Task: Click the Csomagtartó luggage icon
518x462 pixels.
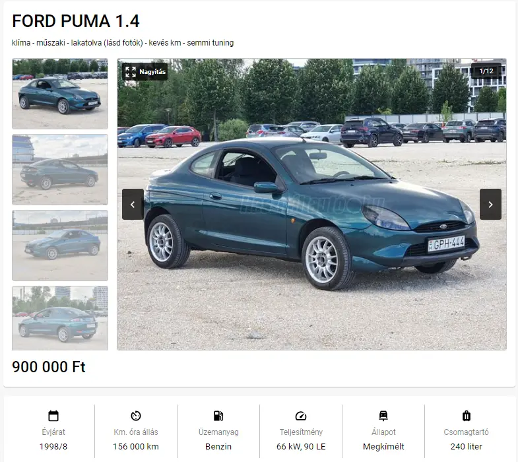Action: pyautogui.click(x=466, y=416)
